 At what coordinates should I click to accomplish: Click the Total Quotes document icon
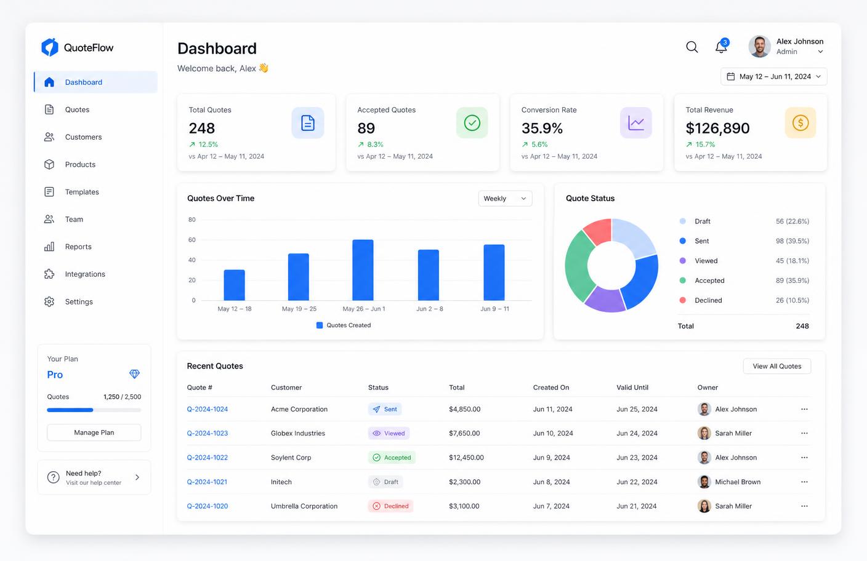click(308, 122)
